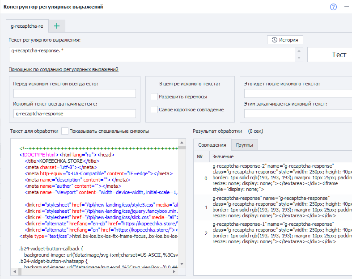The height and width of the screenshot is (279, 352).
Task: Add a new regex tab with plus icon
Action: (x=57, y=26)
